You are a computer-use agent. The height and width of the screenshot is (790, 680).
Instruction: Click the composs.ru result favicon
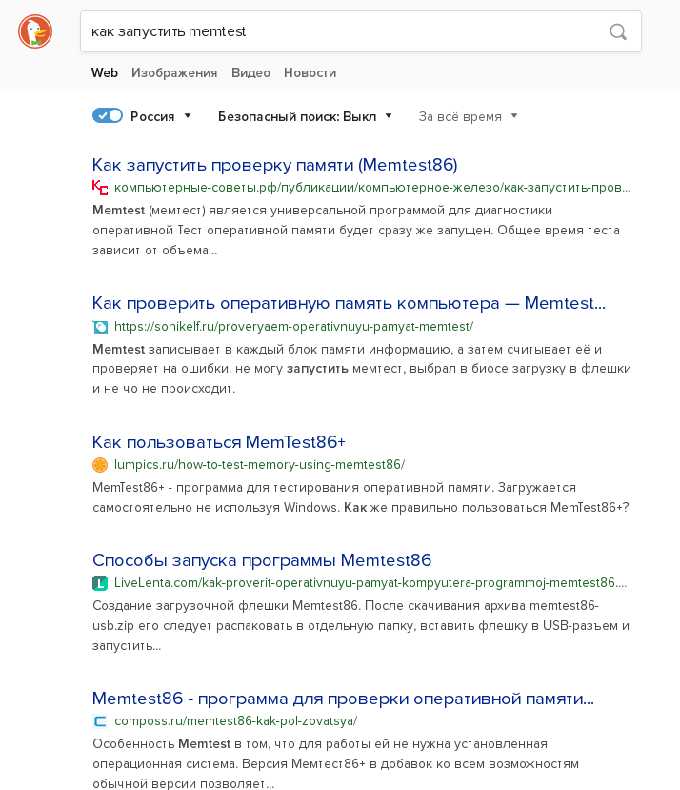pos(100,721)
